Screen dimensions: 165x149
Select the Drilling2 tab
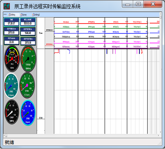pos(36,15)
